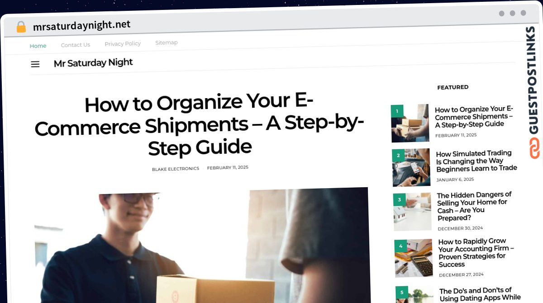Click the FEATURED sidebar heading
The image size is (543, 303).
click(x=453, y=87)
